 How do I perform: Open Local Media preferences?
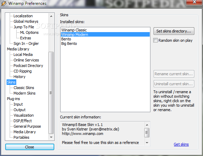click(x=23, y=55)
